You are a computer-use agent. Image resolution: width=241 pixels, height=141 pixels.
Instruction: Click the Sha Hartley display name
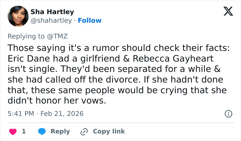(x=52, y=12)
